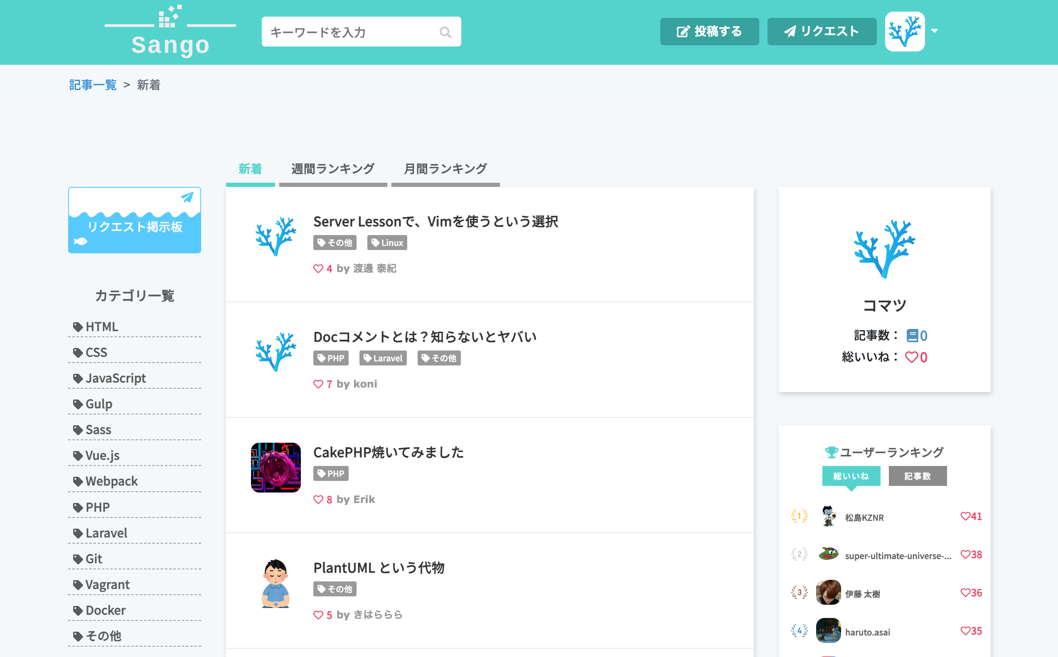Switch ranking to 記事数
Viewport: 1058px width, 657px height.
pyautogui.click(x=918, y=476)
